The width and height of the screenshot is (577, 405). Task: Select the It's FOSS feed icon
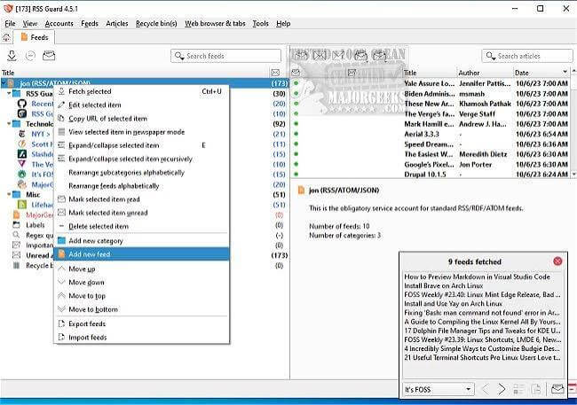click(22, 175)
